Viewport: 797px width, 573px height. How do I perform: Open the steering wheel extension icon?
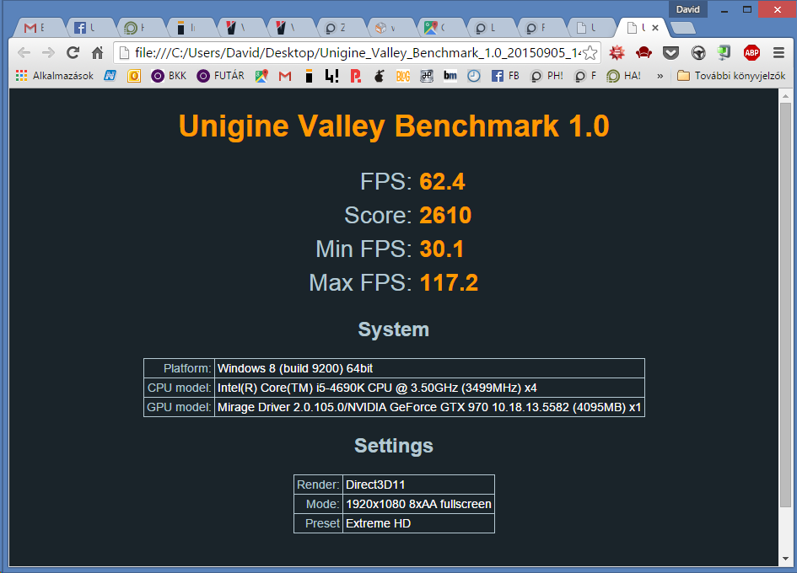coord(698,52)
